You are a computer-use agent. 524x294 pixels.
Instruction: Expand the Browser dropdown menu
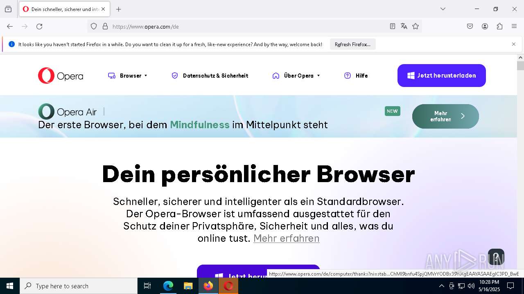point(127,76)
